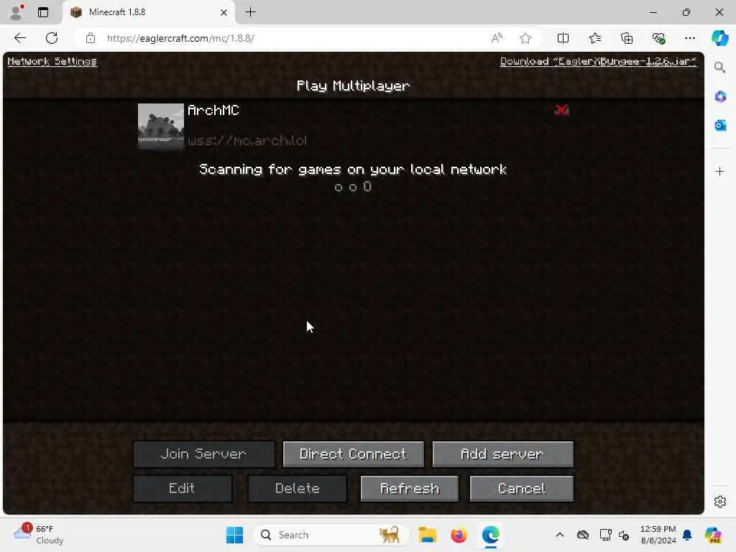The image size is (736, 552).
Task: Click the Edit button
Action: 183,489
